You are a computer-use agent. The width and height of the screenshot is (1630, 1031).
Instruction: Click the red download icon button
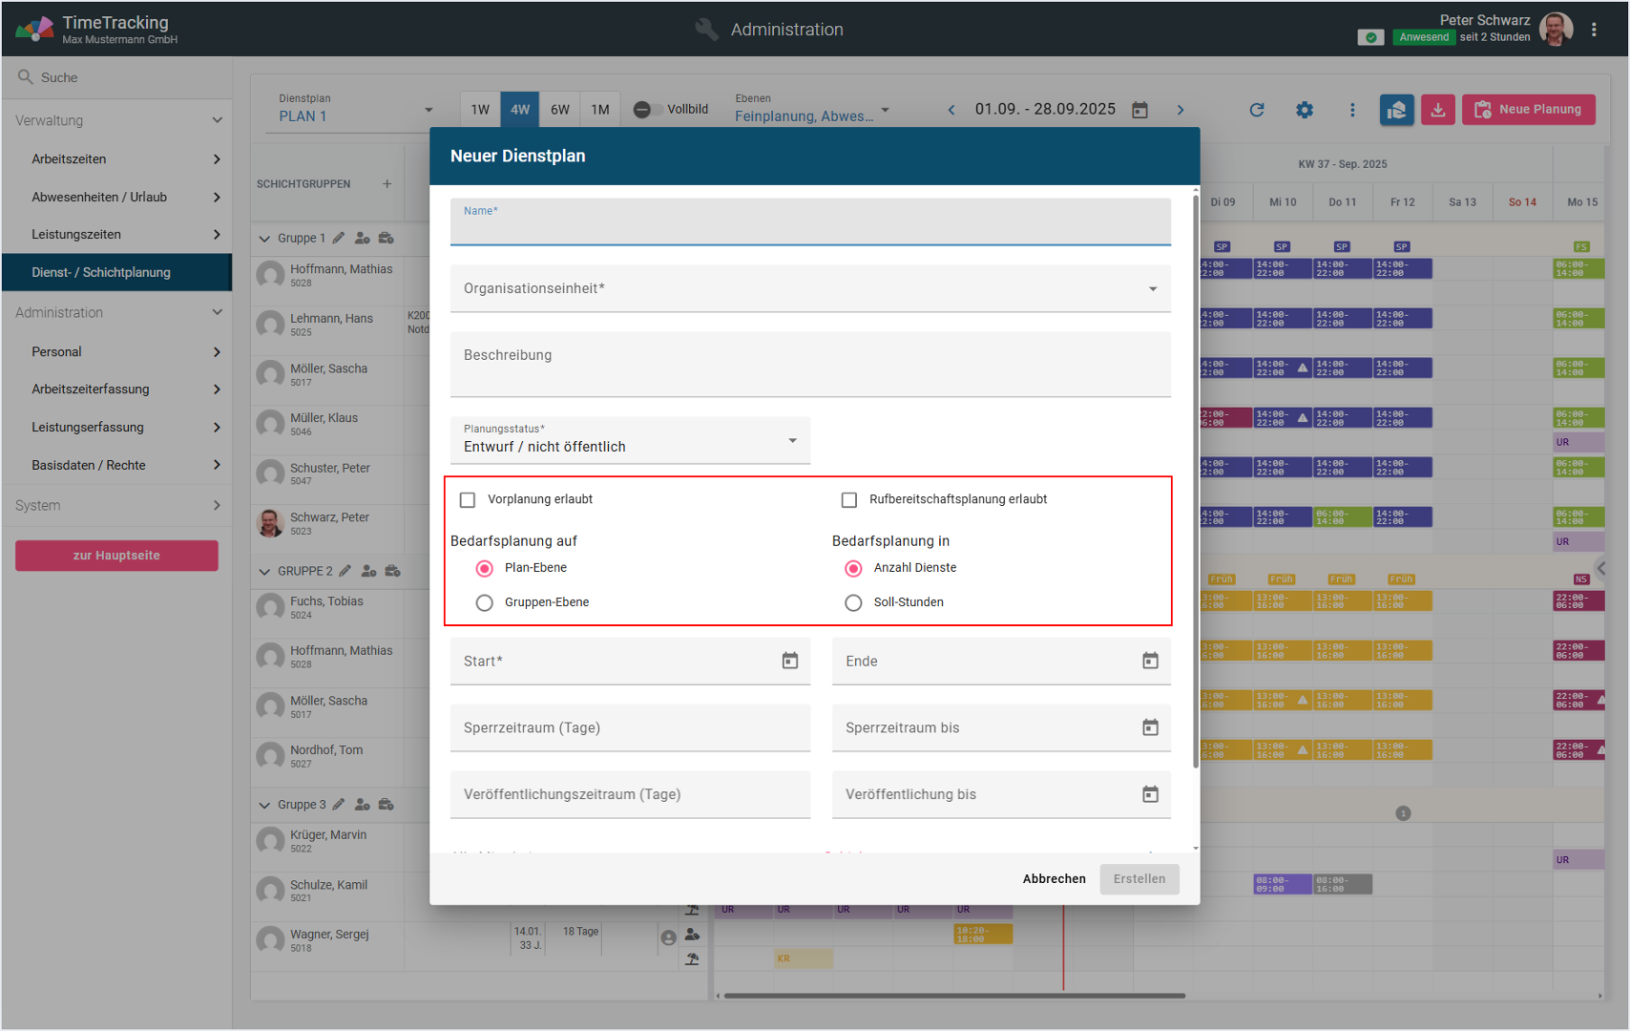click(1437, 110)
